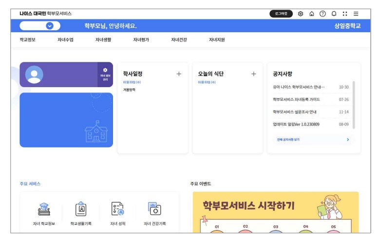This screenshot has height=238, width=380.
Task: Click the chevron arrow beside 전체 공지사항 보기
Action: [348, 140]
